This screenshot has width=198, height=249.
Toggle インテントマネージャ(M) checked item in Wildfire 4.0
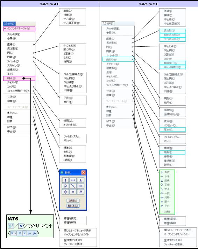pyautogui.click(x=19, y=29)
